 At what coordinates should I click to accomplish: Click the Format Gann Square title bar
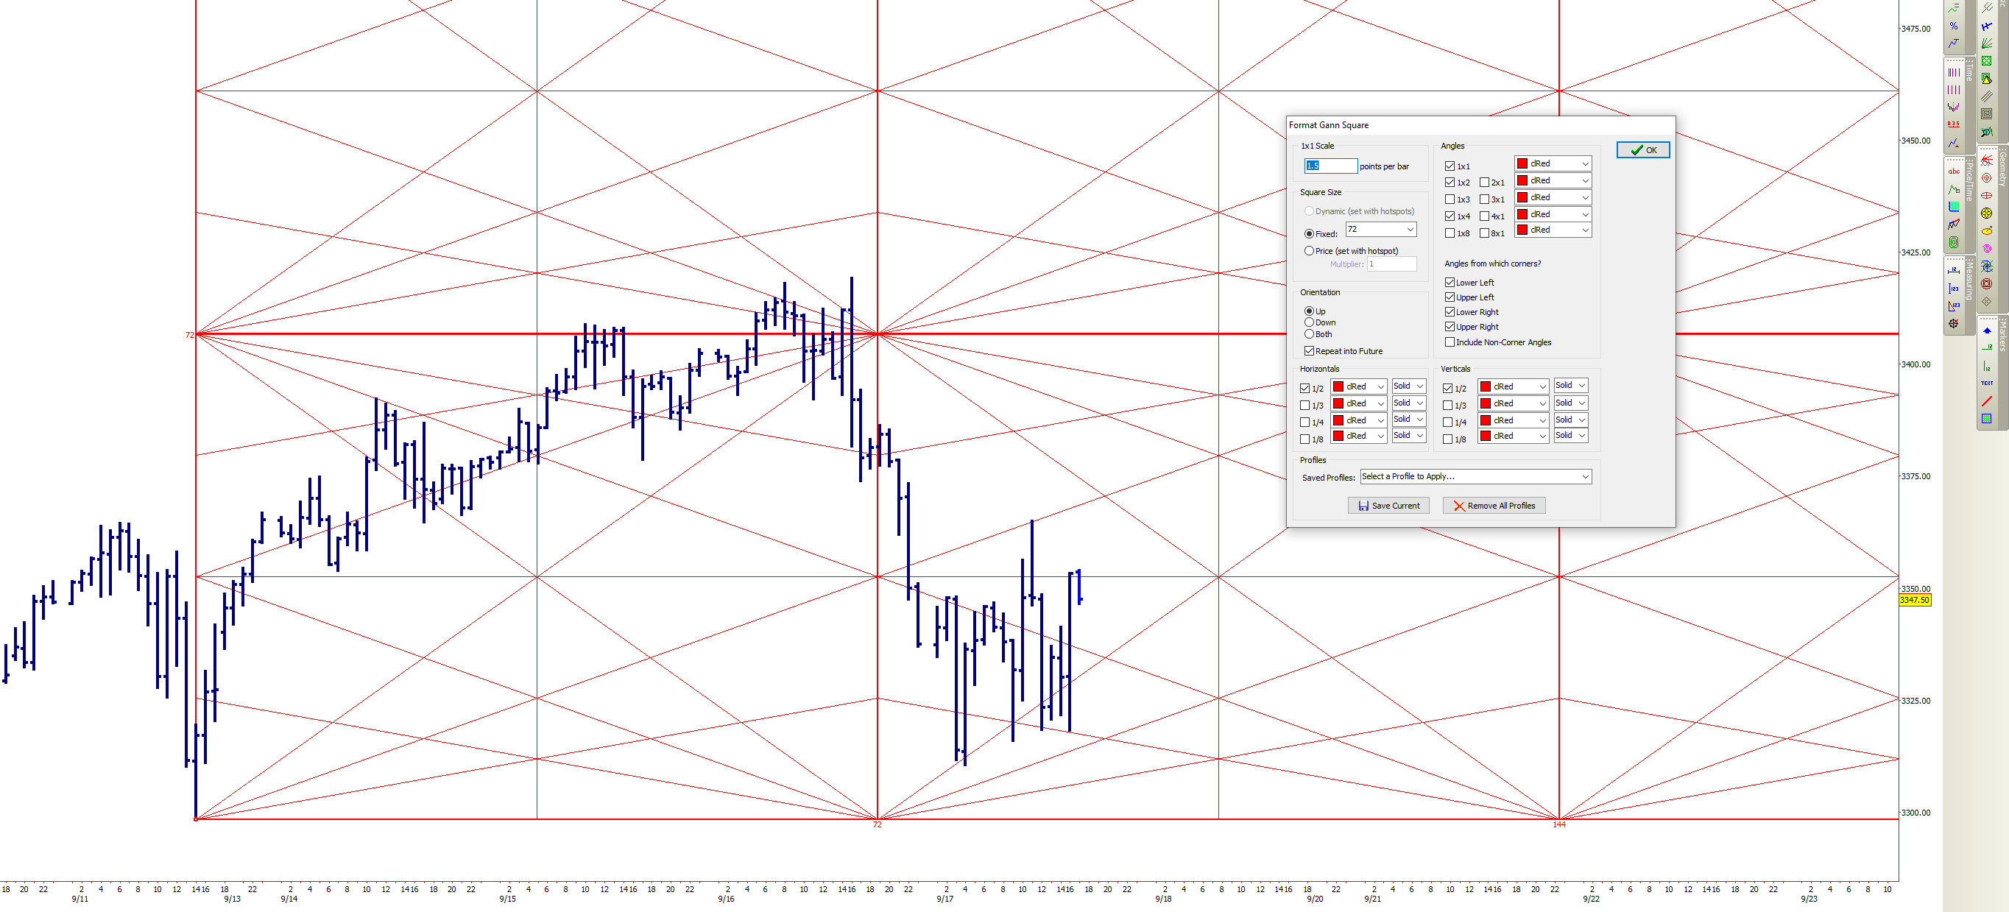click(1480, 124)
